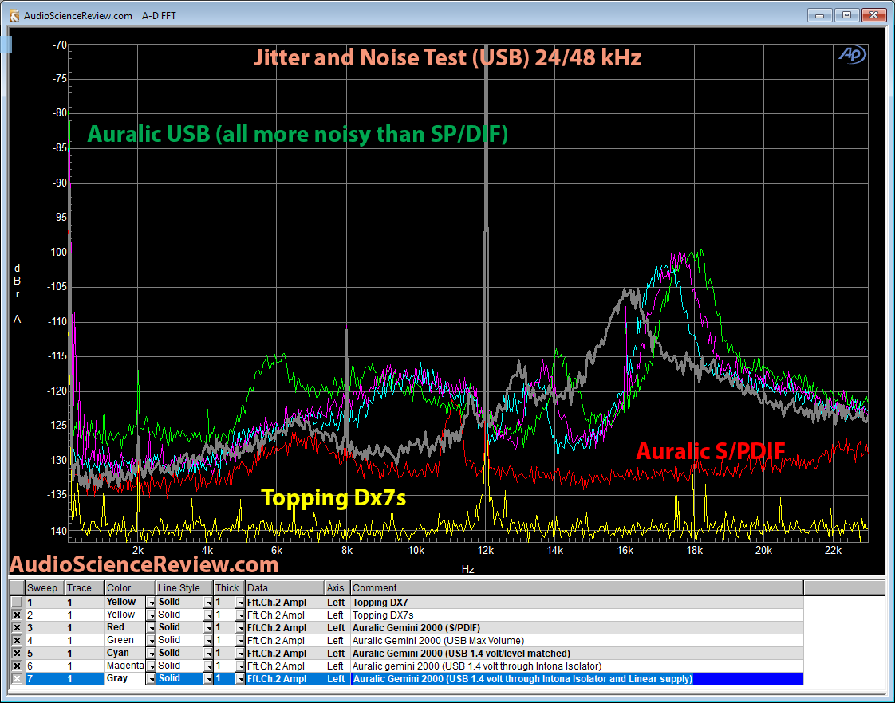Click the Trace column header
Image resolution: width=895 pixels, height=703 pixels.
coord(85,588)
